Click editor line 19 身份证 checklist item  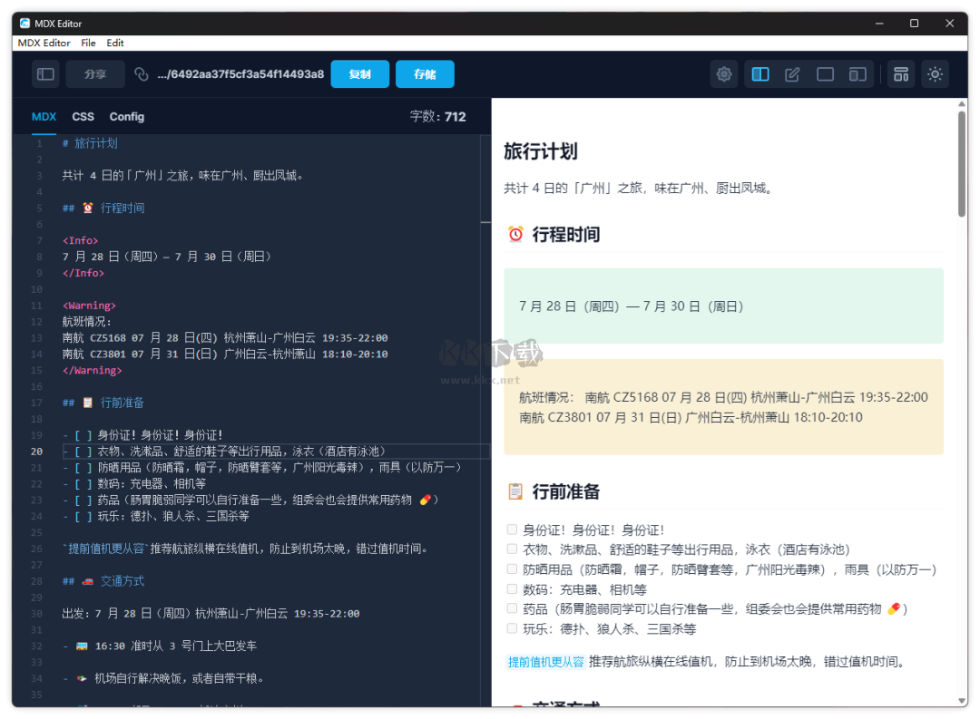(142, 435)
